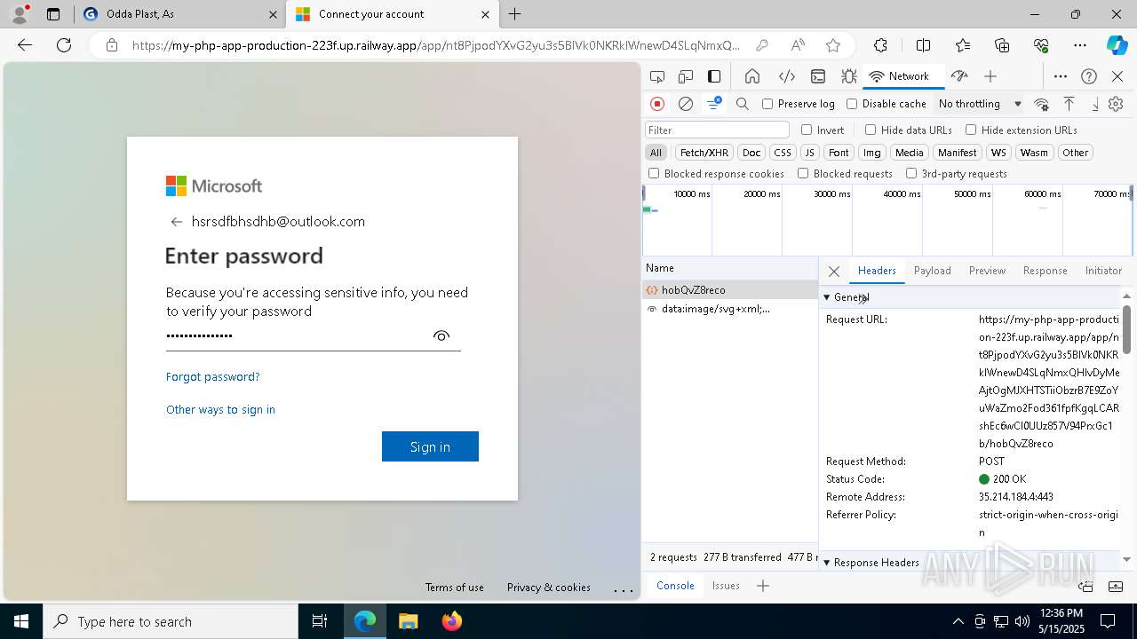The height and width of the screenshot is (639, 1137).
Task: Open Forgot password link
Action: [212, 376]
